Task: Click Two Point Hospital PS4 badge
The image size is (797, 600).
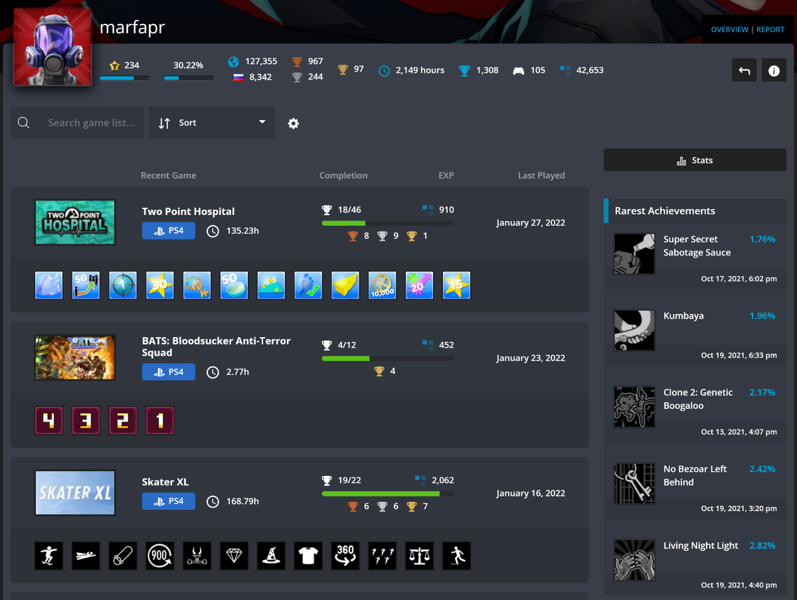Action: click(169, 231)
